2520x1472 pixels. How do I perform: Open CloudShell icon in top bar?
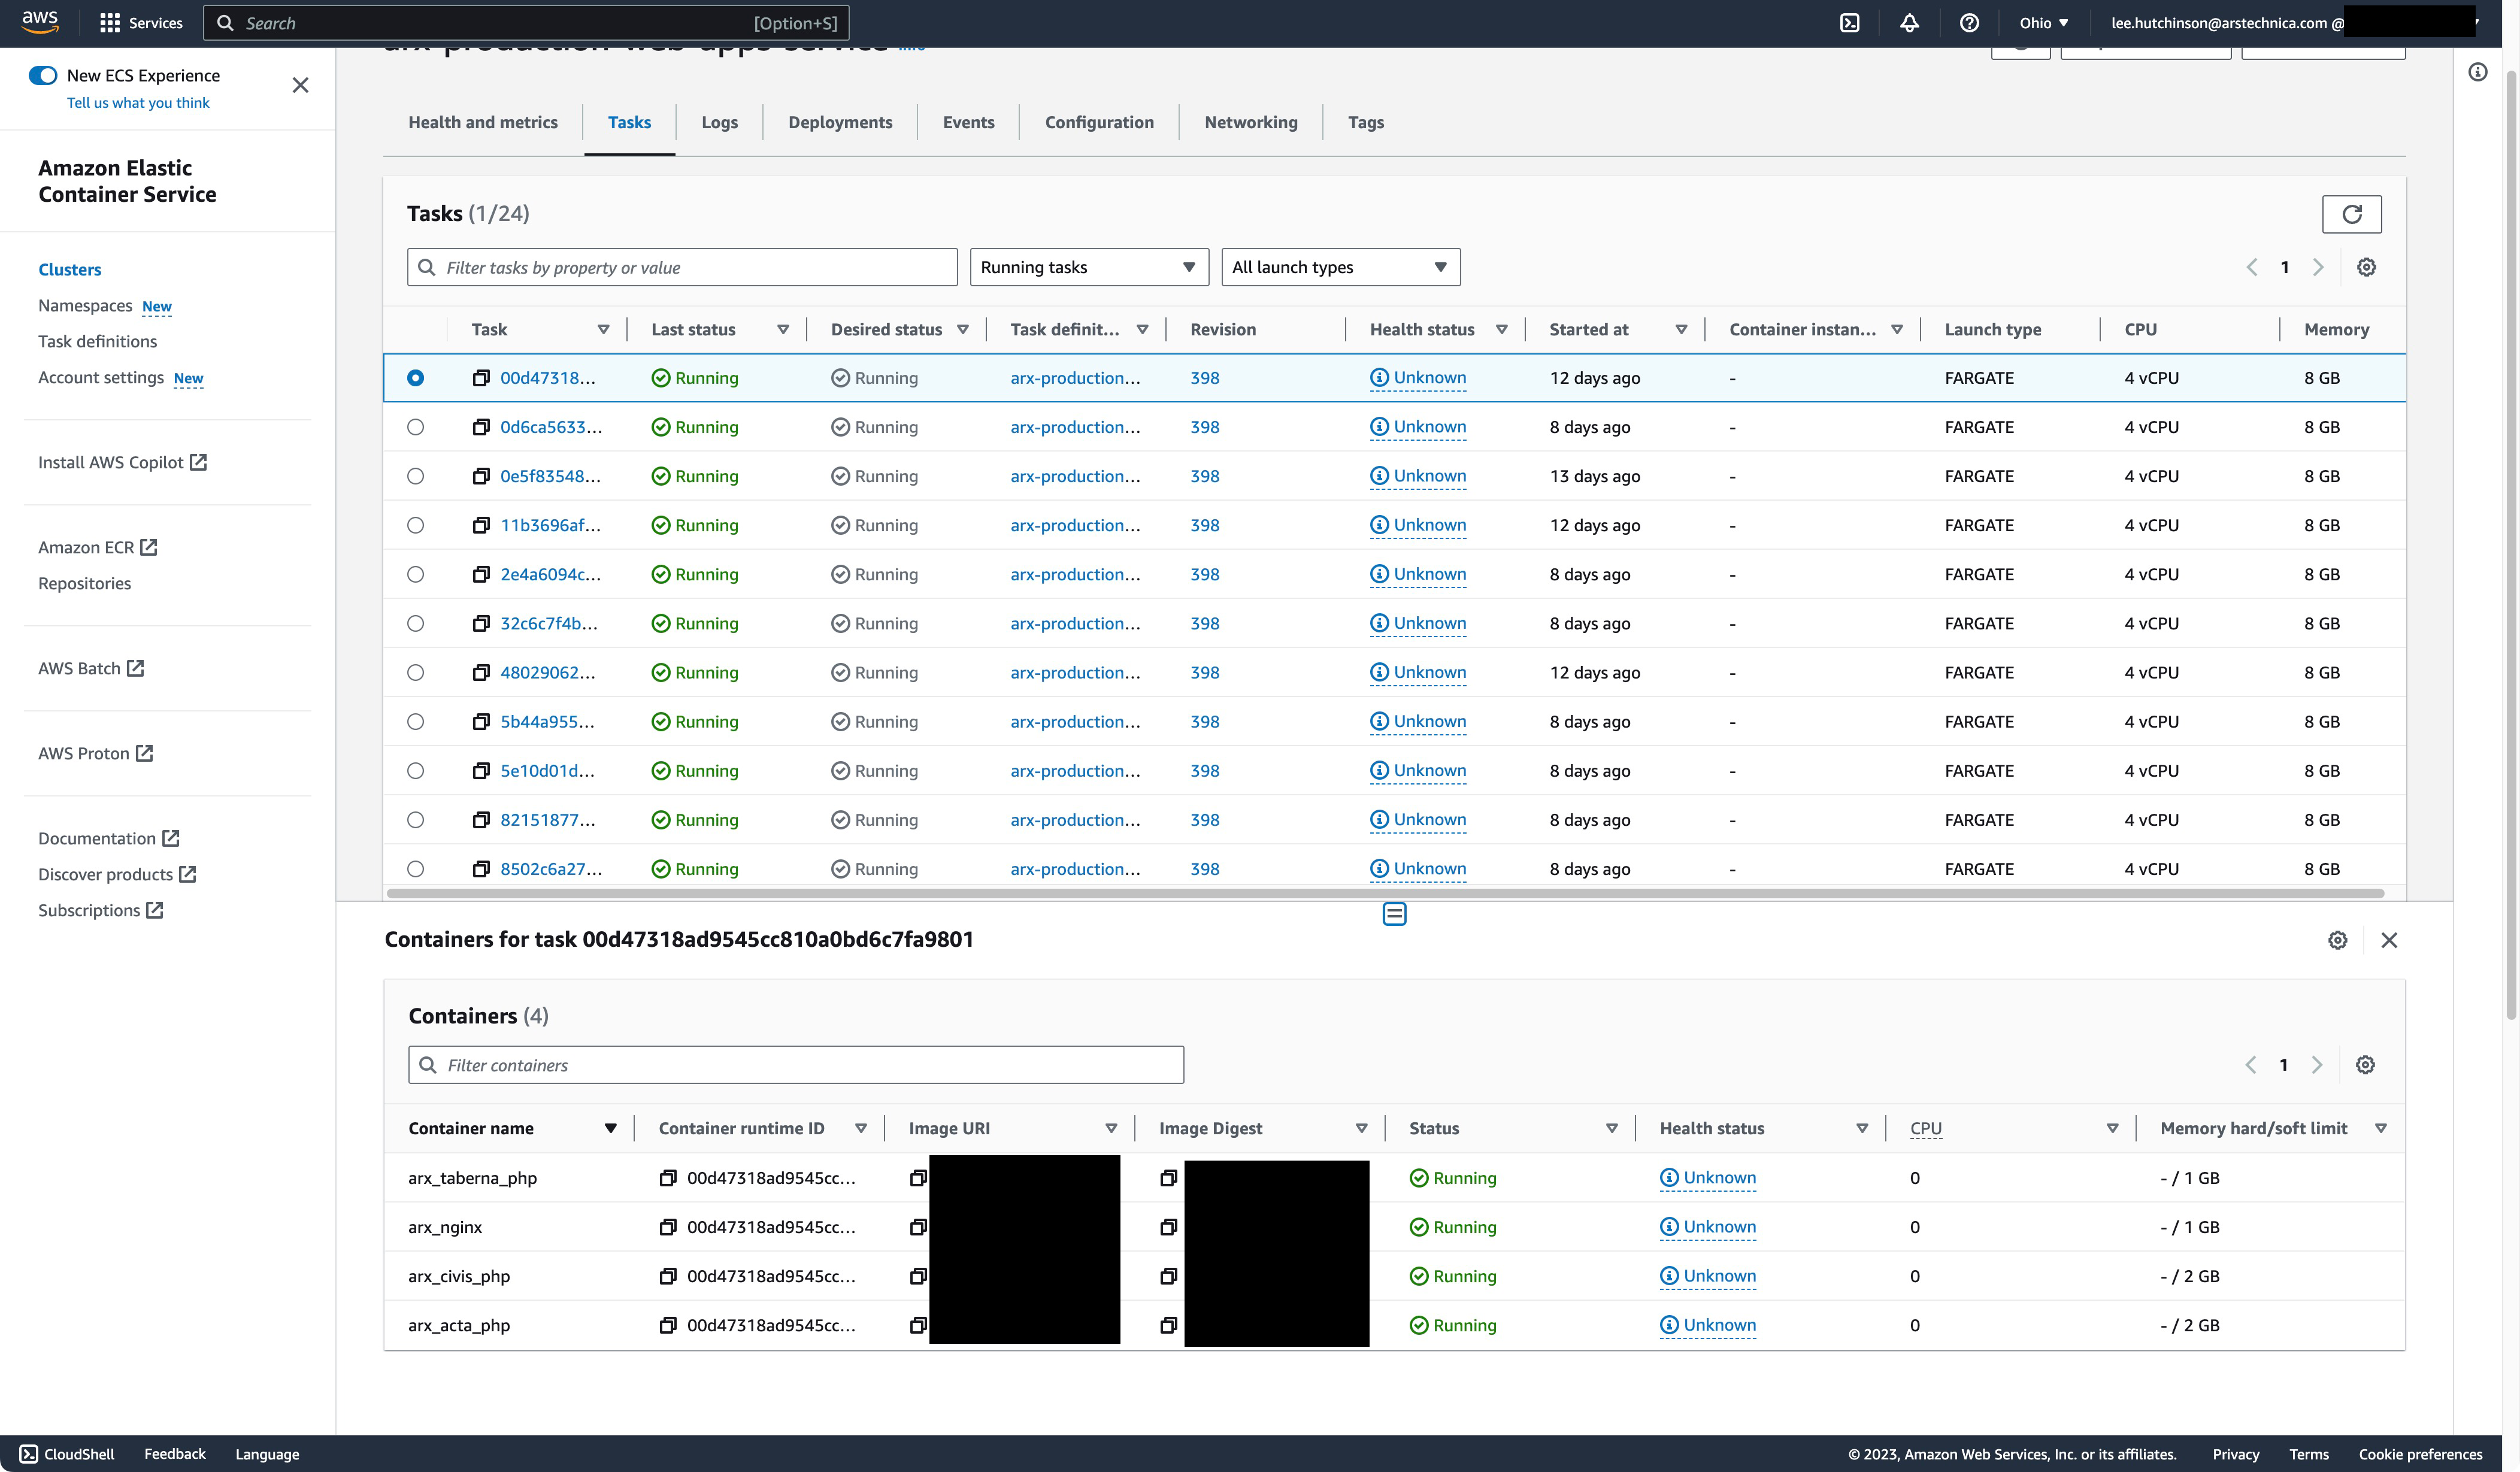[x=1849, y=23]
